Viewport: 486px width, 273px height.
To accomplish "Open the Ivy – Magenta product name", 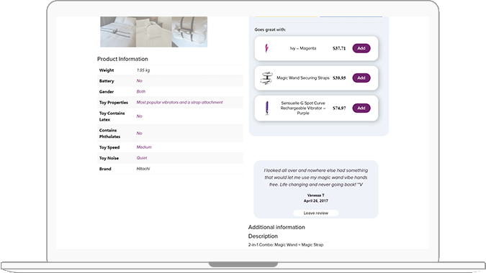I will pos(303,48).
